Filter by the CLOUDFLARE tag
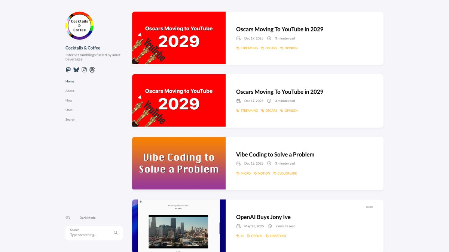Screen dimensions: 449x252 (x=287, y=173)
